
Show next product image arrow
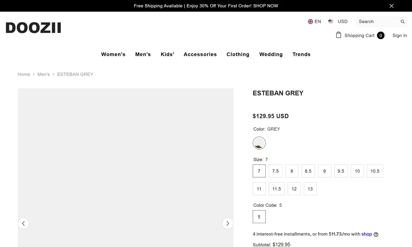coord(227,223)
